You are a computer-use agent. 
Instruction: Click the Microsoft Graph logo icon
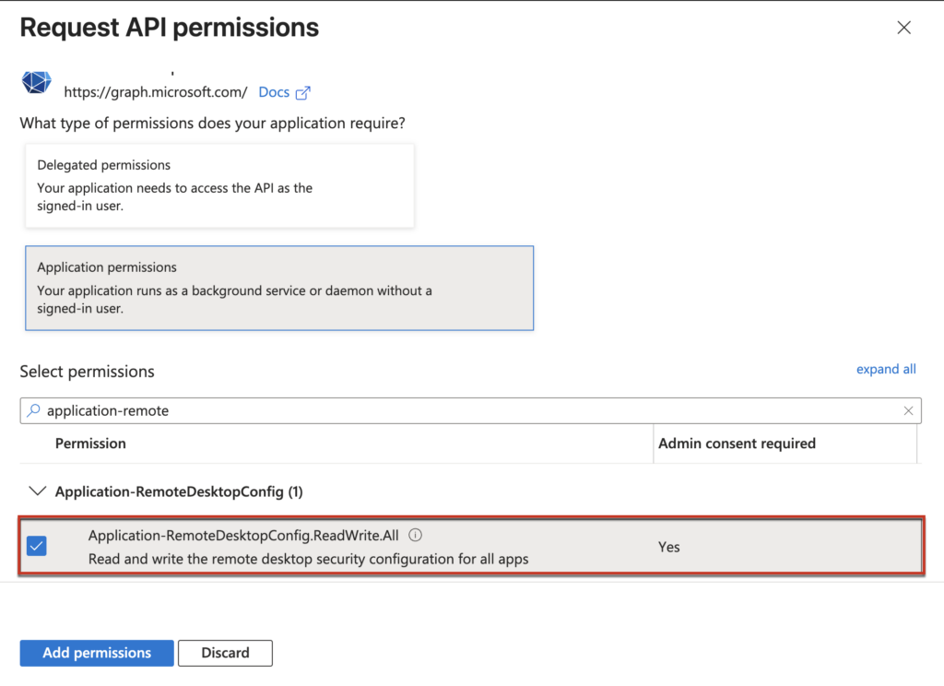36,83
